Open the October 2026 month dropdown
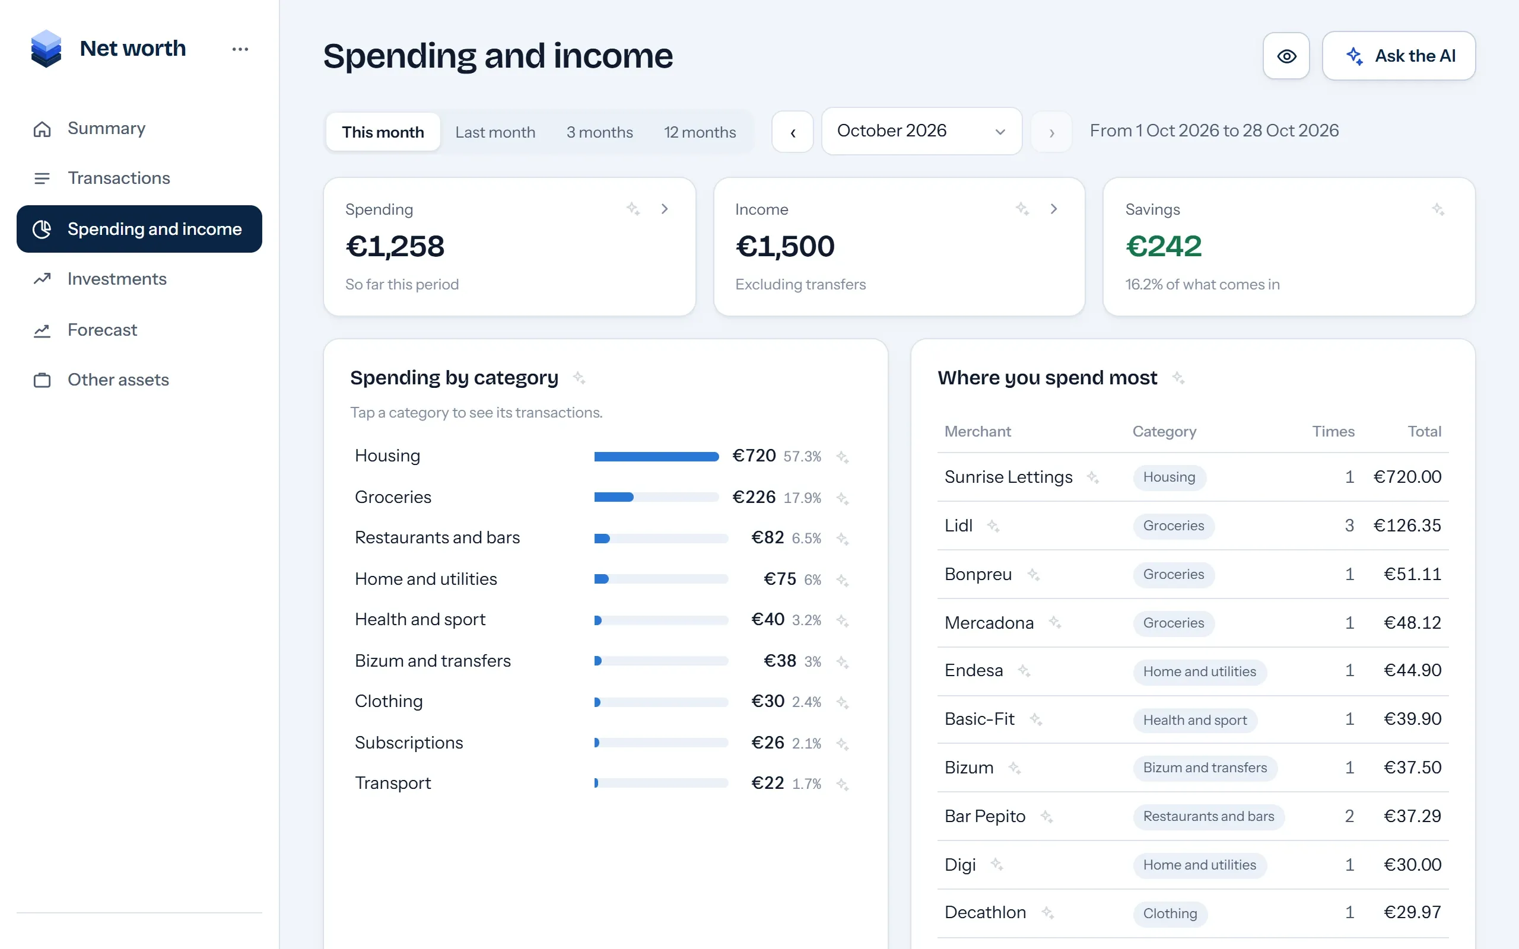Image resolution: width=1519 pixels, height=949 pixels. coord(921,131)
